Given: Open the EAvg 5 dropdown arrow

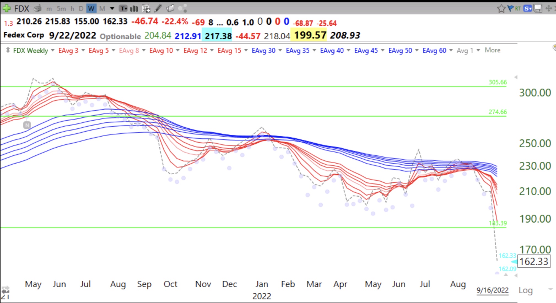Looking at the screenshot, I should (x=113, y=50).
